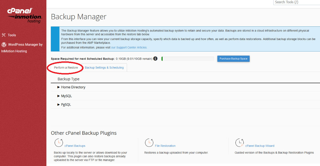Click the Backup Manager page heading
Screen dimensions: 320x166
tap(79, 17)
